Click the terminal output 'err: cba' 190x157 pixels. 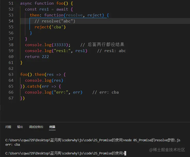pos(13,145)
